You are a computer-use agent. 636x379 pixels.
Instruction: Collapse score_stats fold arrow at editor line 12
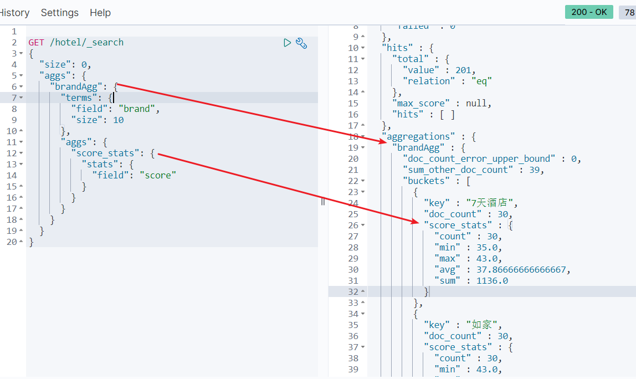pyautogui.click(x=21, y=153)
